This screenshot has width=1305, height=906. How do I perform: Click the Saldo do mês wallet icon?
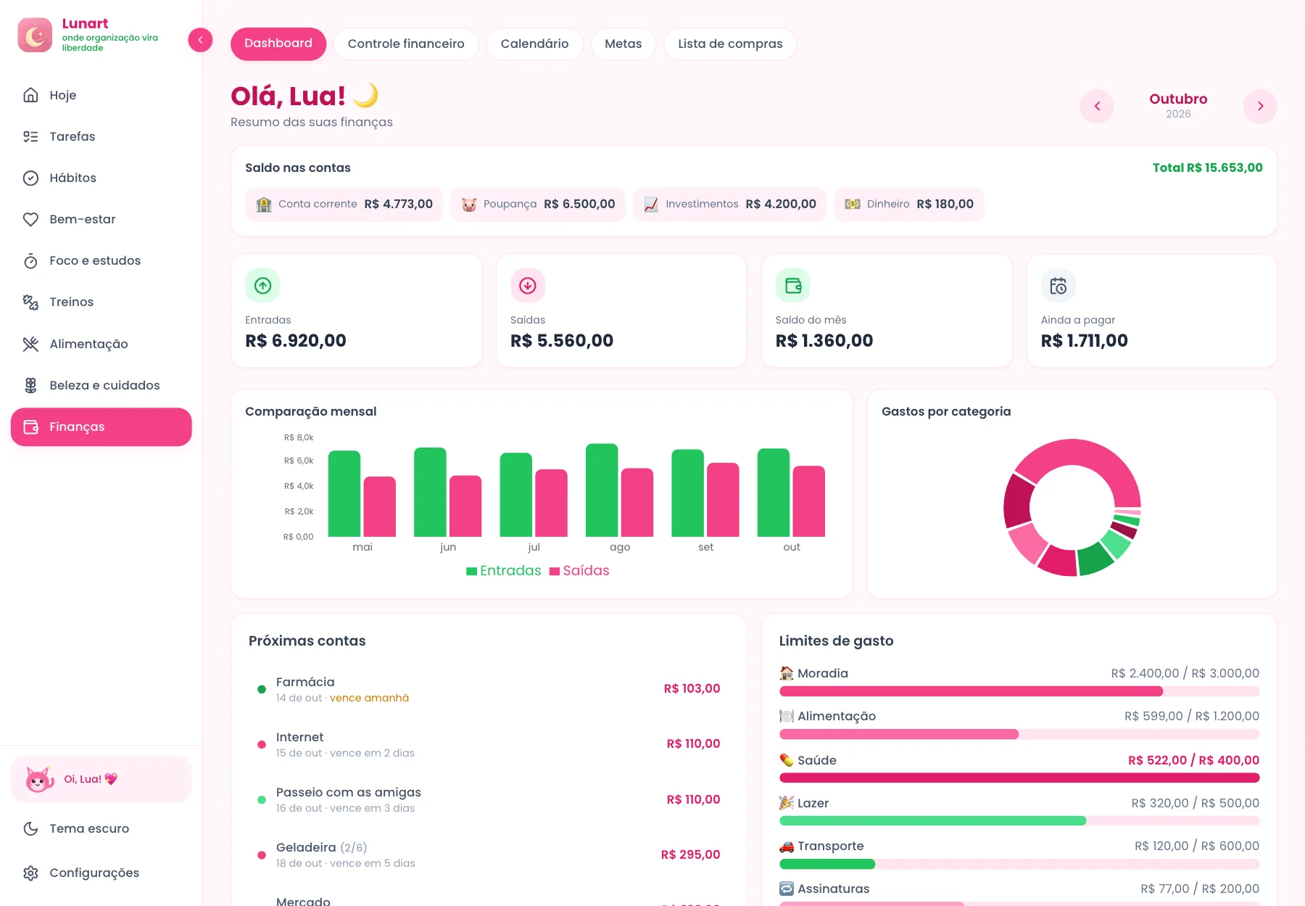click(793, 286)
